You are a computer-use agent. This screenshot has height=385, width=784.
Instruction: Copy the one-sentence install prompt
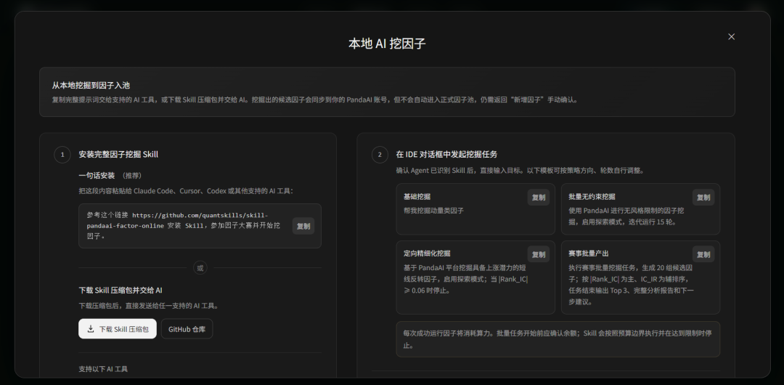(303, 226)
